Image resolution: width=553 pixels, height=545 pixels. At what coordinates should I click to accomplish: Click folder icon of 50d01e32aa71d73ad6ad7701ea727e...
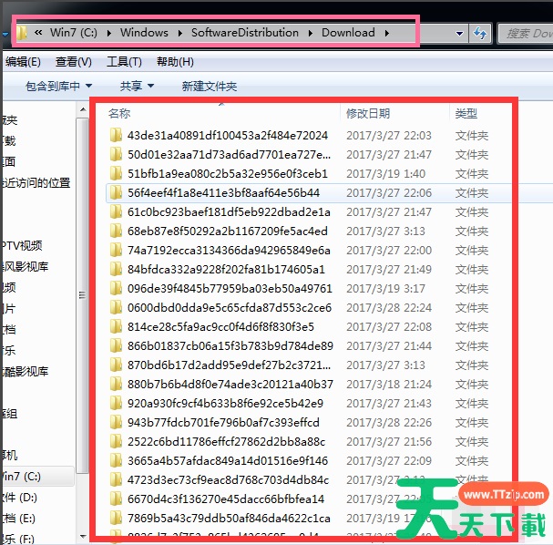tap(116, 154)
